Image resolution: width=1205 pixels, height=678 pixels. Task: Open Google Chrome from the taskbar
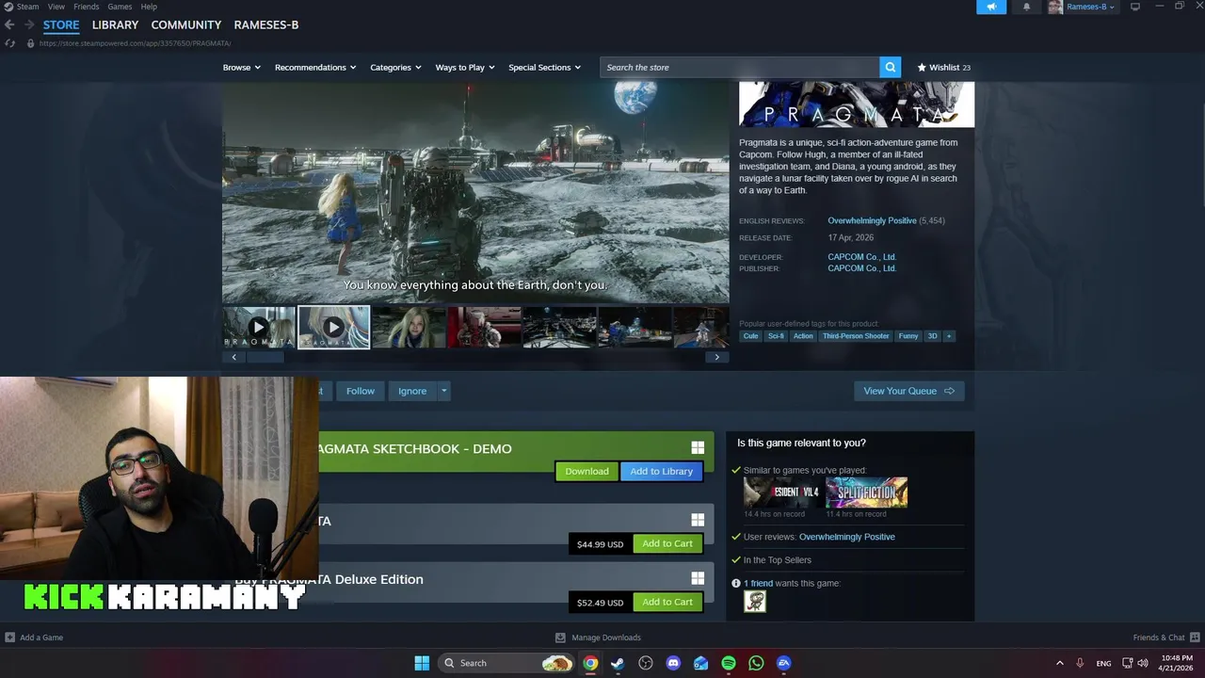click(589, 663)
